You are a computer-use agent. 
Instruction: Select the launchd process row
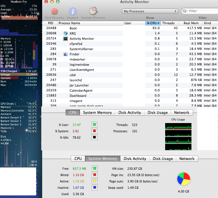130,80
